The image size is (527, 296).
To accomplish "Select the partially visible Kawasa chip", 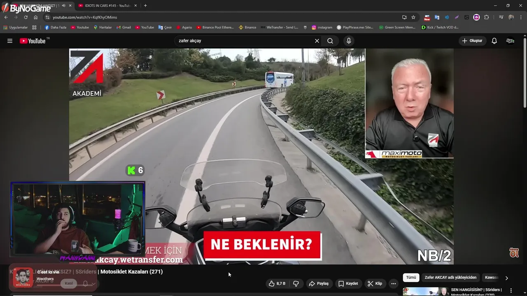I will tap(491, 277).
